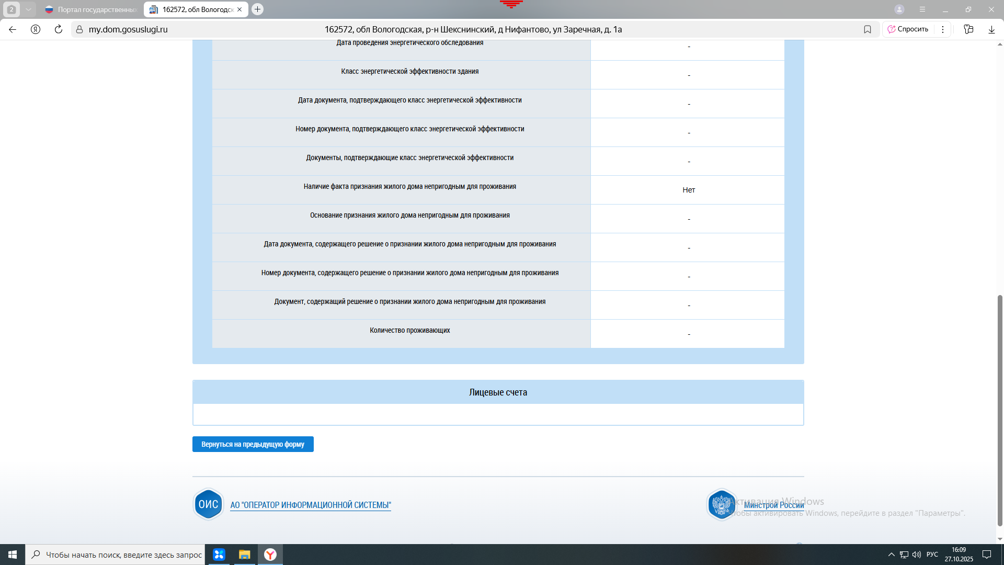1004x565 pixels.
Task: Open a new tab with plus button
Action: (x=257, y=9)
